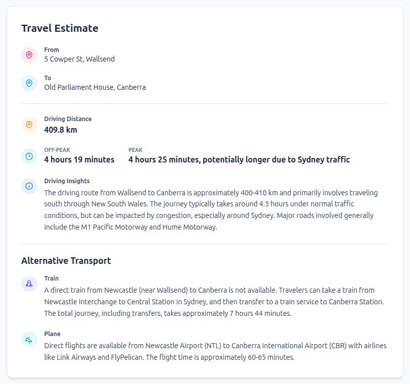Click the off-peak time 4 hours 19 minutes
Screen dimensions: 410x384
tap(79, 159)
